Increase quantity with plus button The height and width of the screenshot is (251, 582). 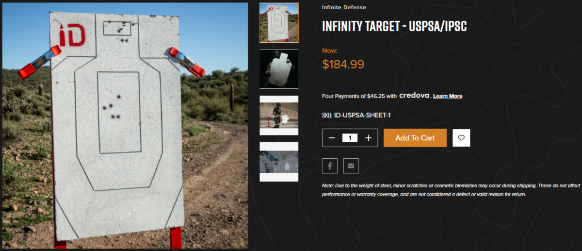point(369,138)
